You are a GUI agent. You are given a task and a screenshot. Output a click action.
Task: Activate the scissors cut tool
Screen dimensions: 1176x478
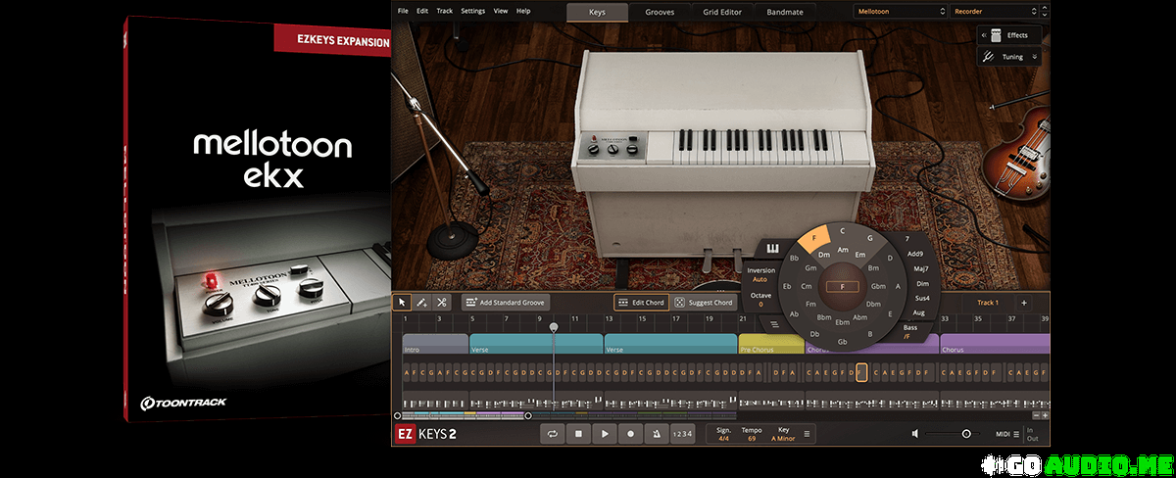coord(442,303)
